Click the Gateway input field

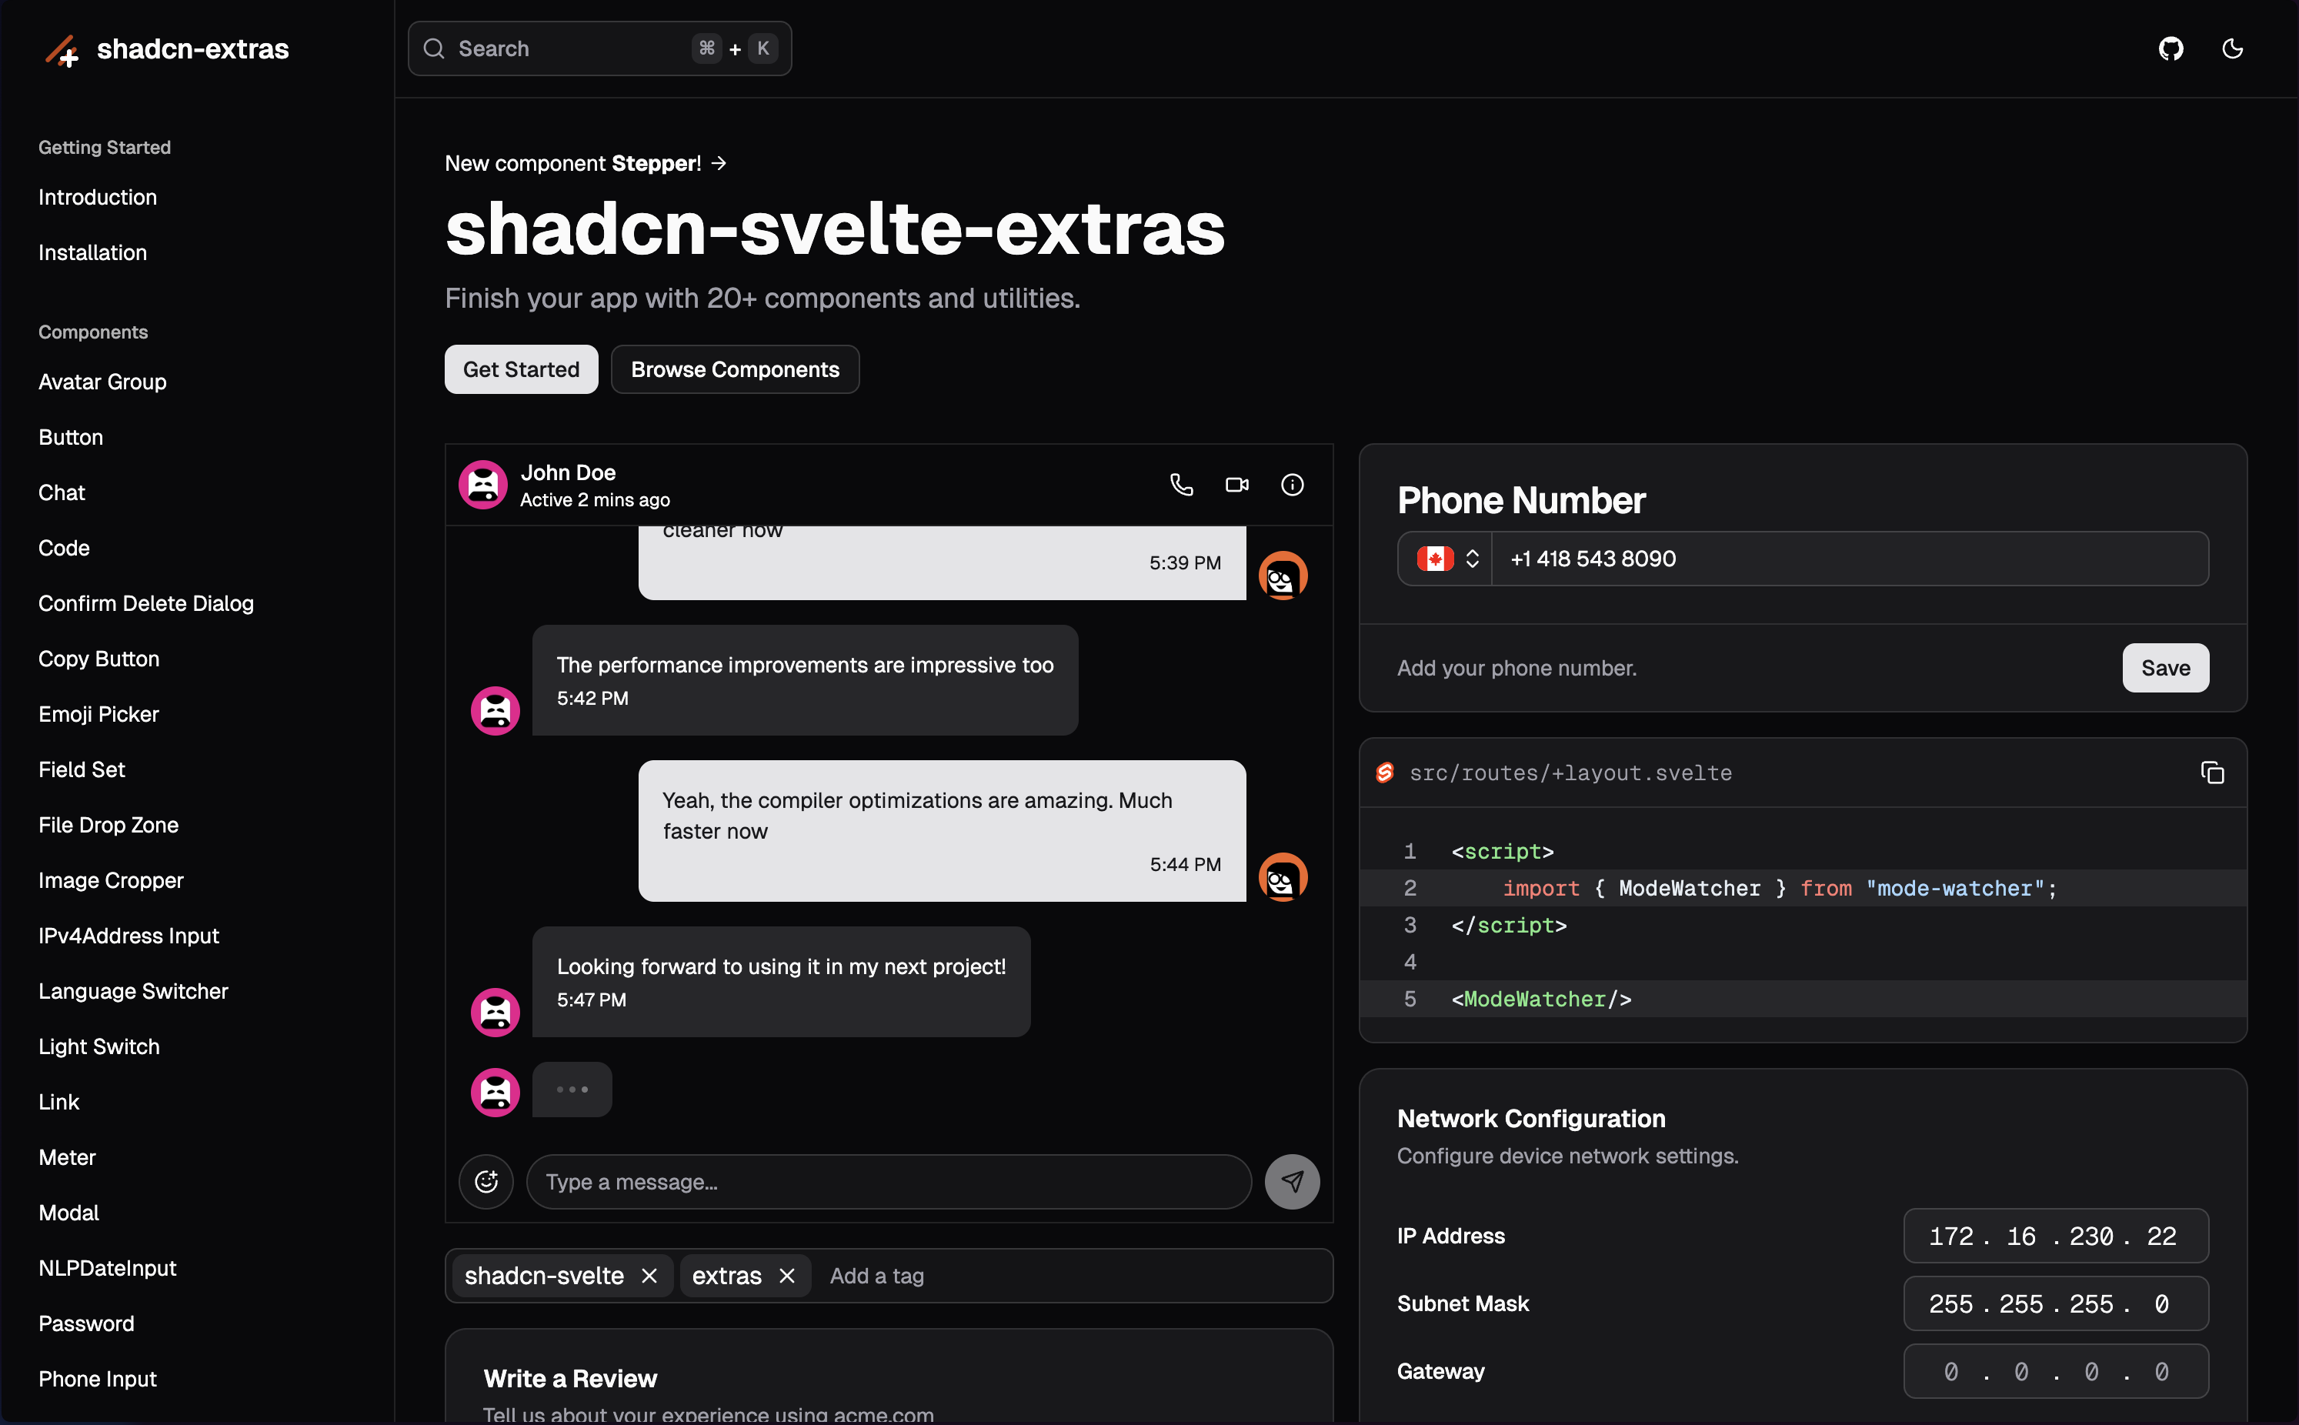click(x=2056, y=1371)
